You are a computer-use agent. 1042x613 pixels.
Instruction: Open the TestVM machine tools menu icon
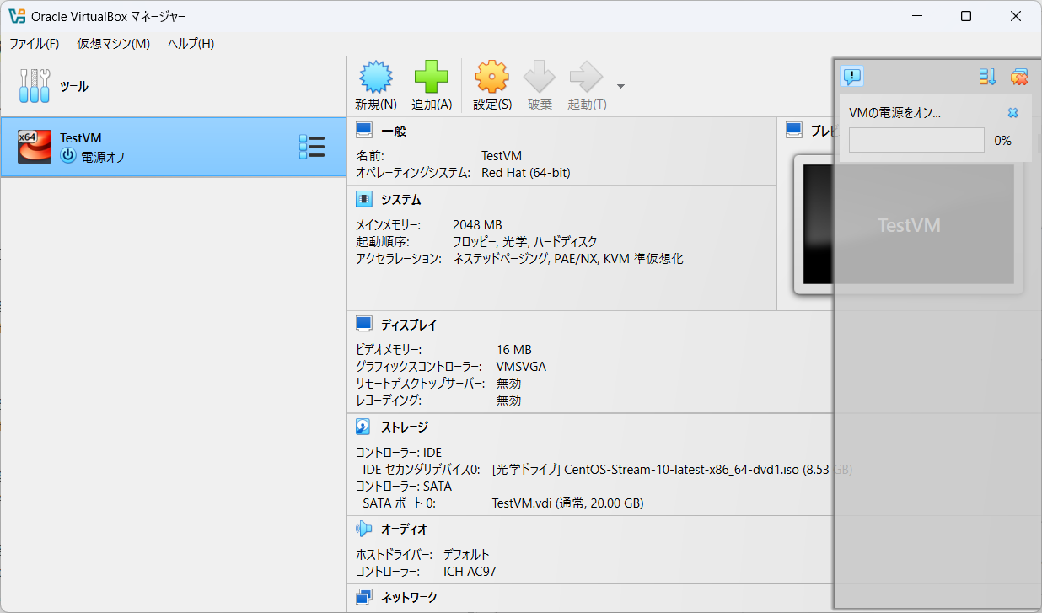[x=312, y=147]
